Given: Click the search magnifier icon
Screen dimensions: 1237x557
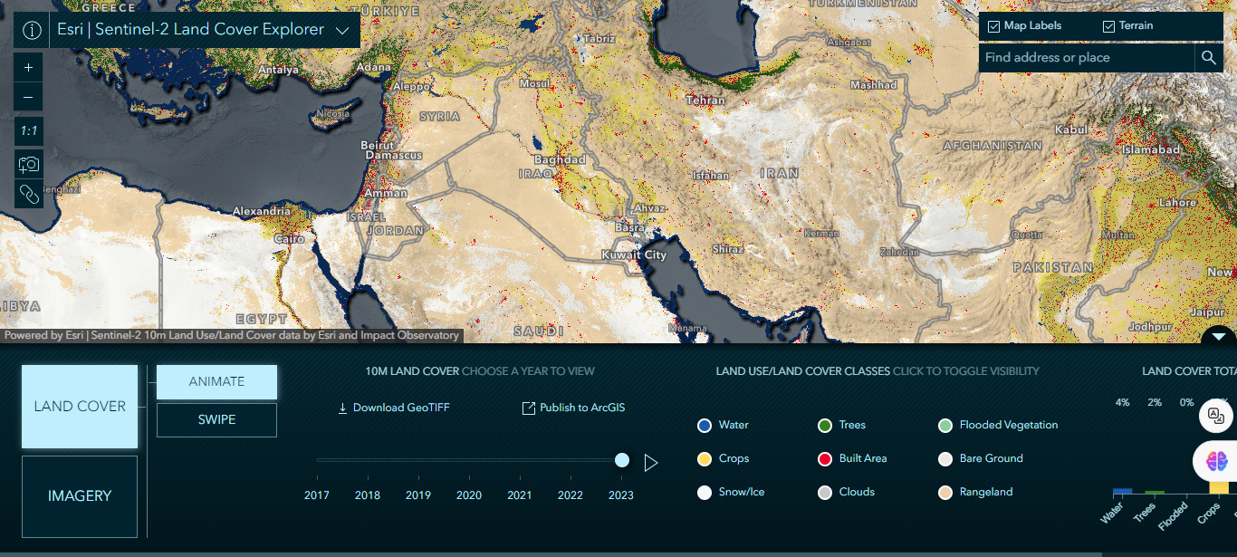Looking at the screenshot, I should 1208,58.
